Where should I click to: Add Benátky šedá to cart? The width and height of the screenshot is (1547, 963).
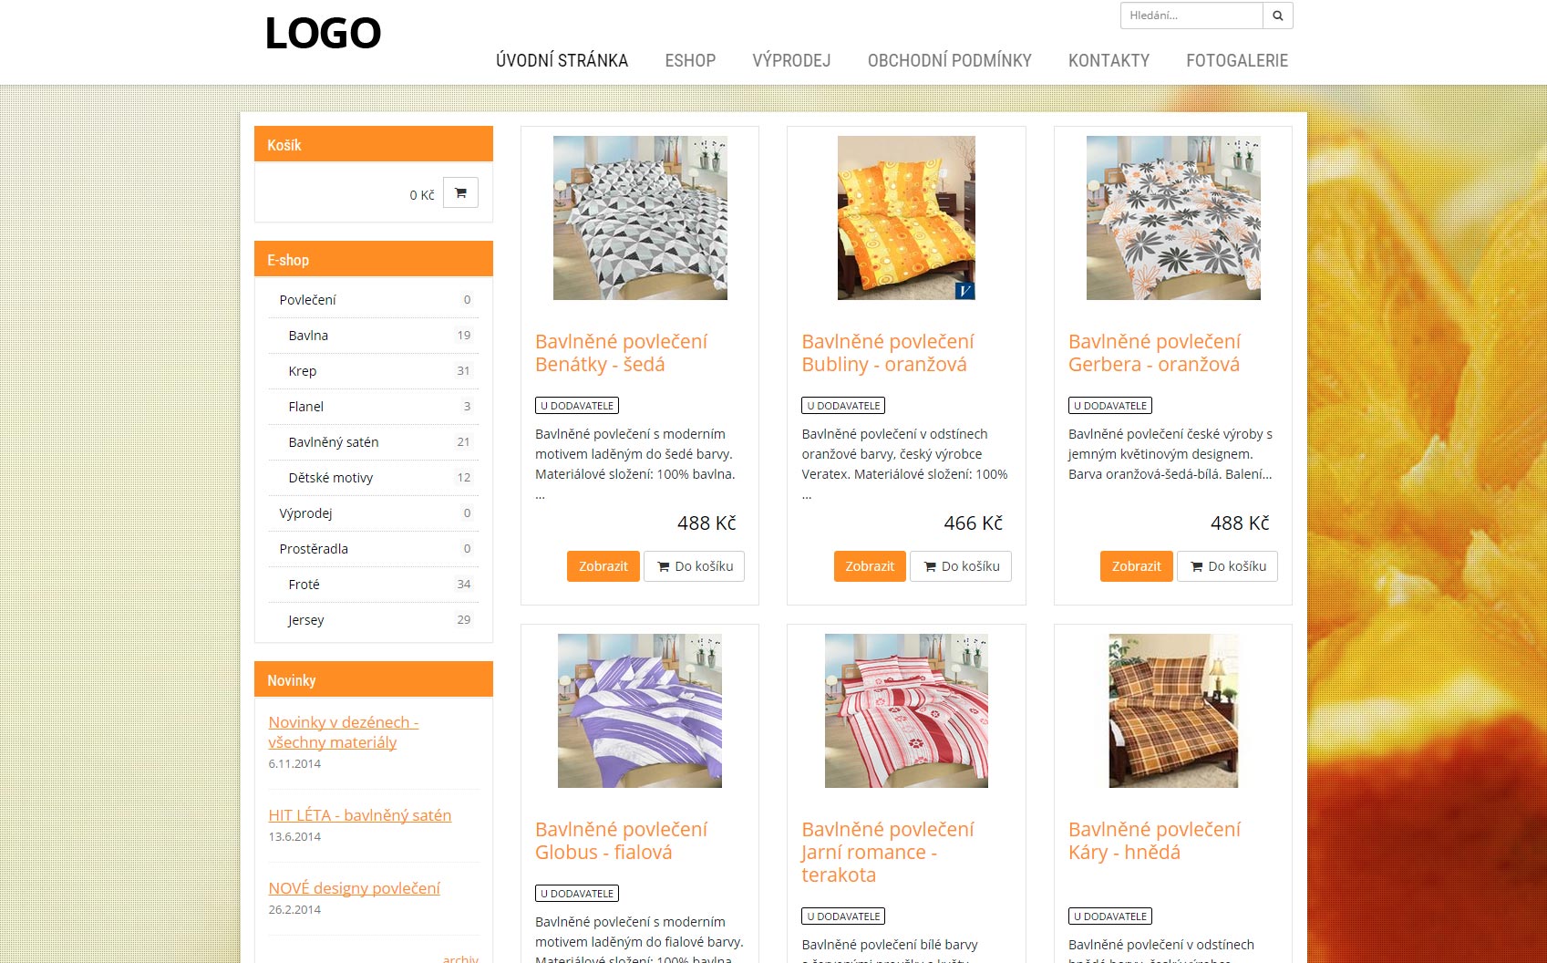[695, 566]
